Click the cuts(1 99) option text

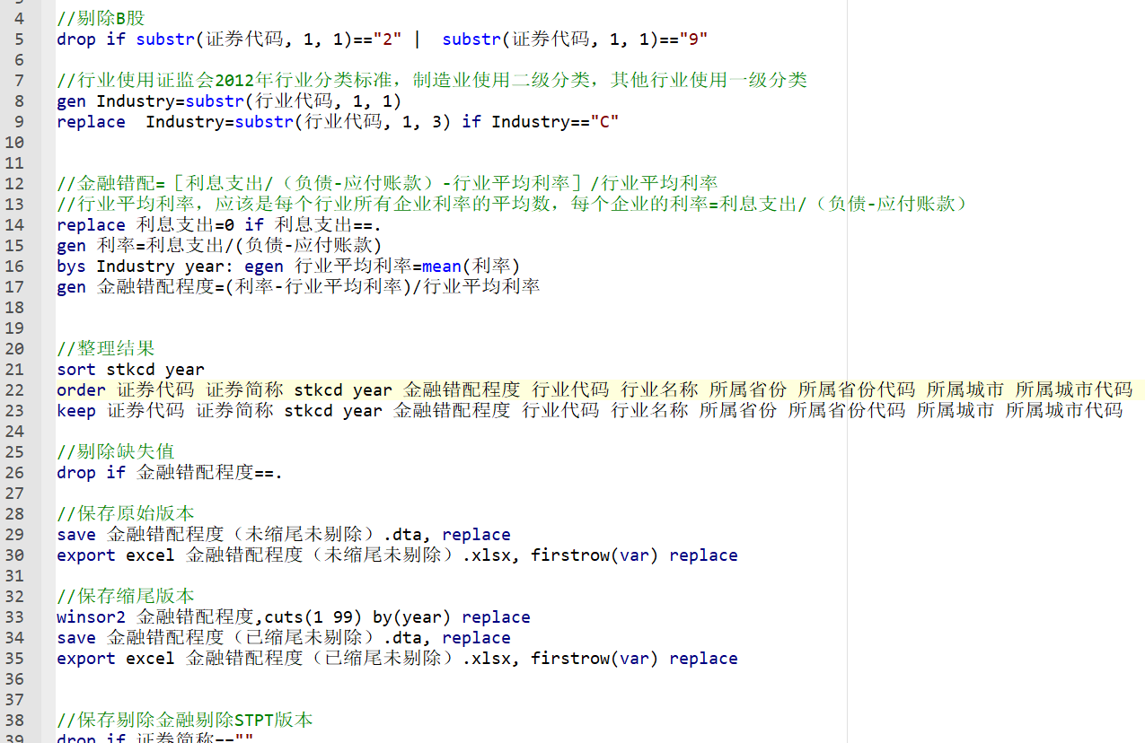(314, 617)
